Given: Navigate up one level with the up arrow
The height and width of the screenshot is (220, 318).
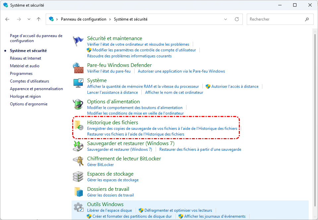Looking at the screenshot, I should pyautogui.click(x=39, y=19).
